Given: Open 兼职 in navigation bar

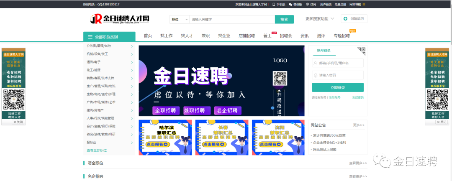Looking at the screenshot, I should [205, 36].
